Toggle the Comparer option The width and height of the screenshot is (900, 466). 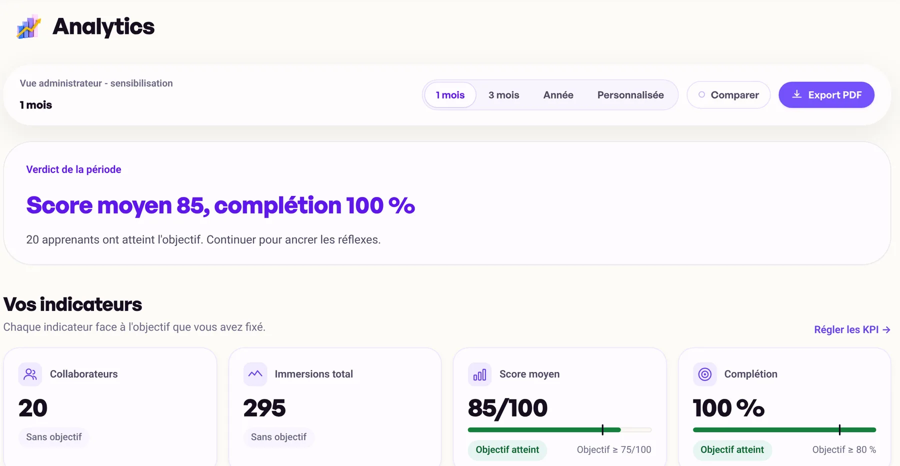[728, 95]
